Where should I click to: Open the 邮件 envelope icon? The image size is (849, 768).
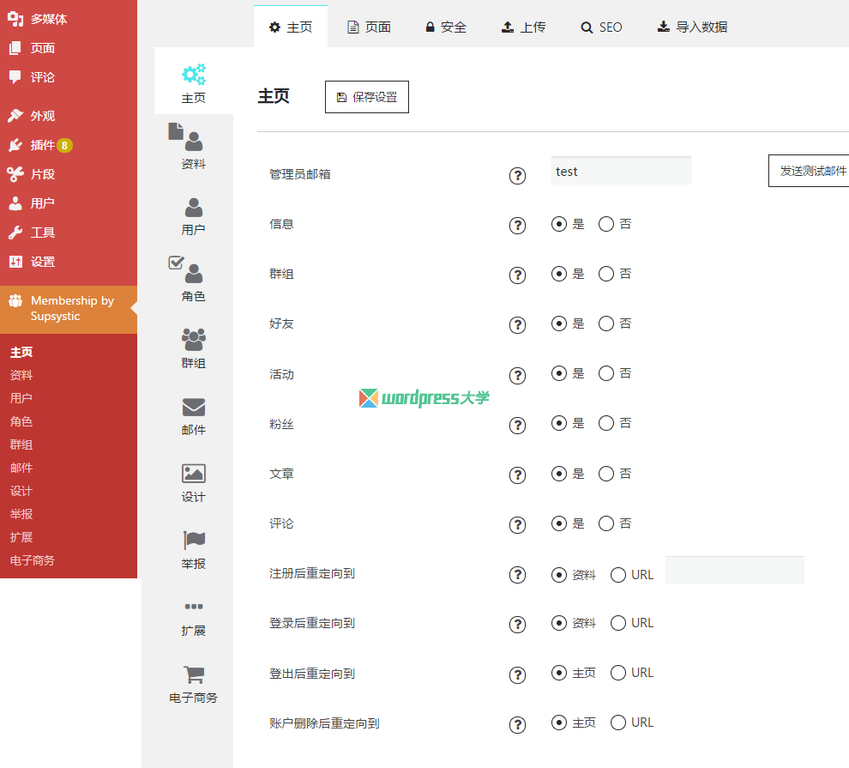point(193,408)
